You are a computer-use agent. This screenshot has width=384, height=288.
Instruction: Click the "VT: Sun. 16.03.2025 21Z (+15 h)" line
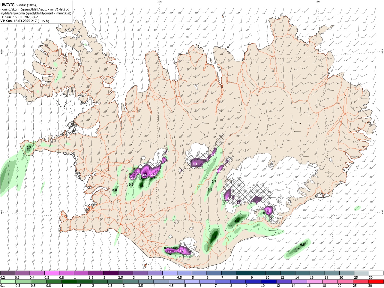coord(25,21)
